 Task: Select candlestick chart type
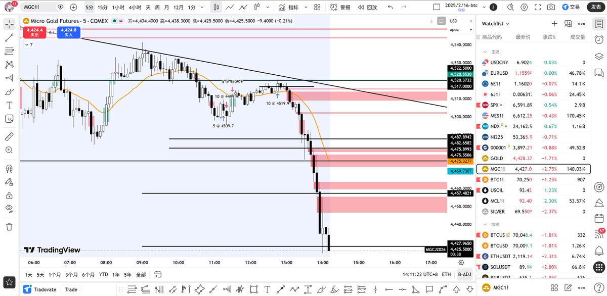coord(216,7)
